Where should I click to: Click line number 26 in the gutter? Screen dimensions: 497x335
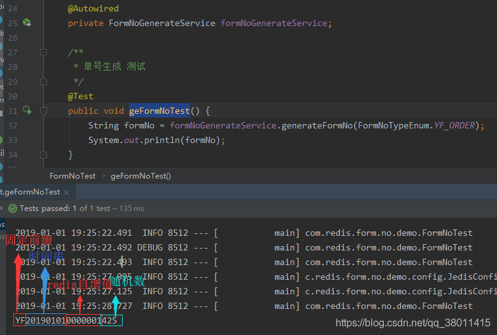click(13, 38)
